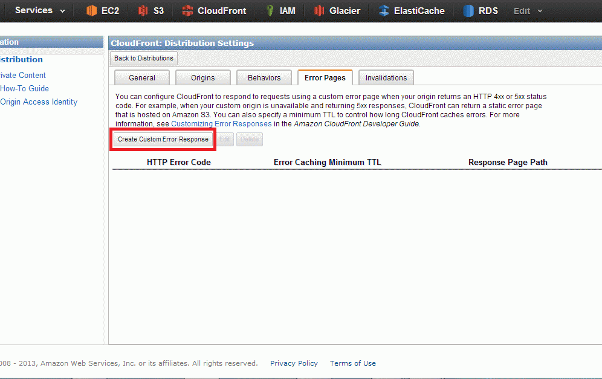Click Create Custom Error Response button

(x=163, y=140)
